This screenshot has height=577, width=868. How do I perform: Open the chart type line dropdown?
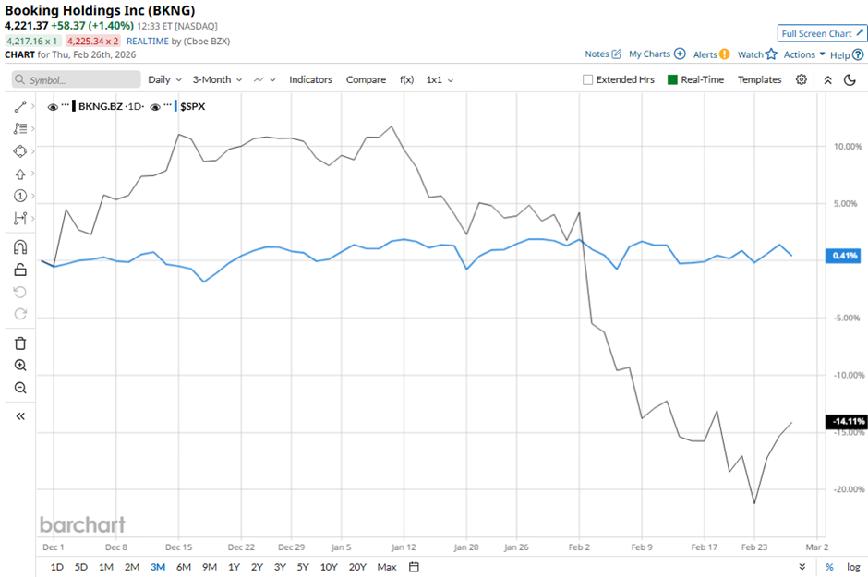coord(265,79)
